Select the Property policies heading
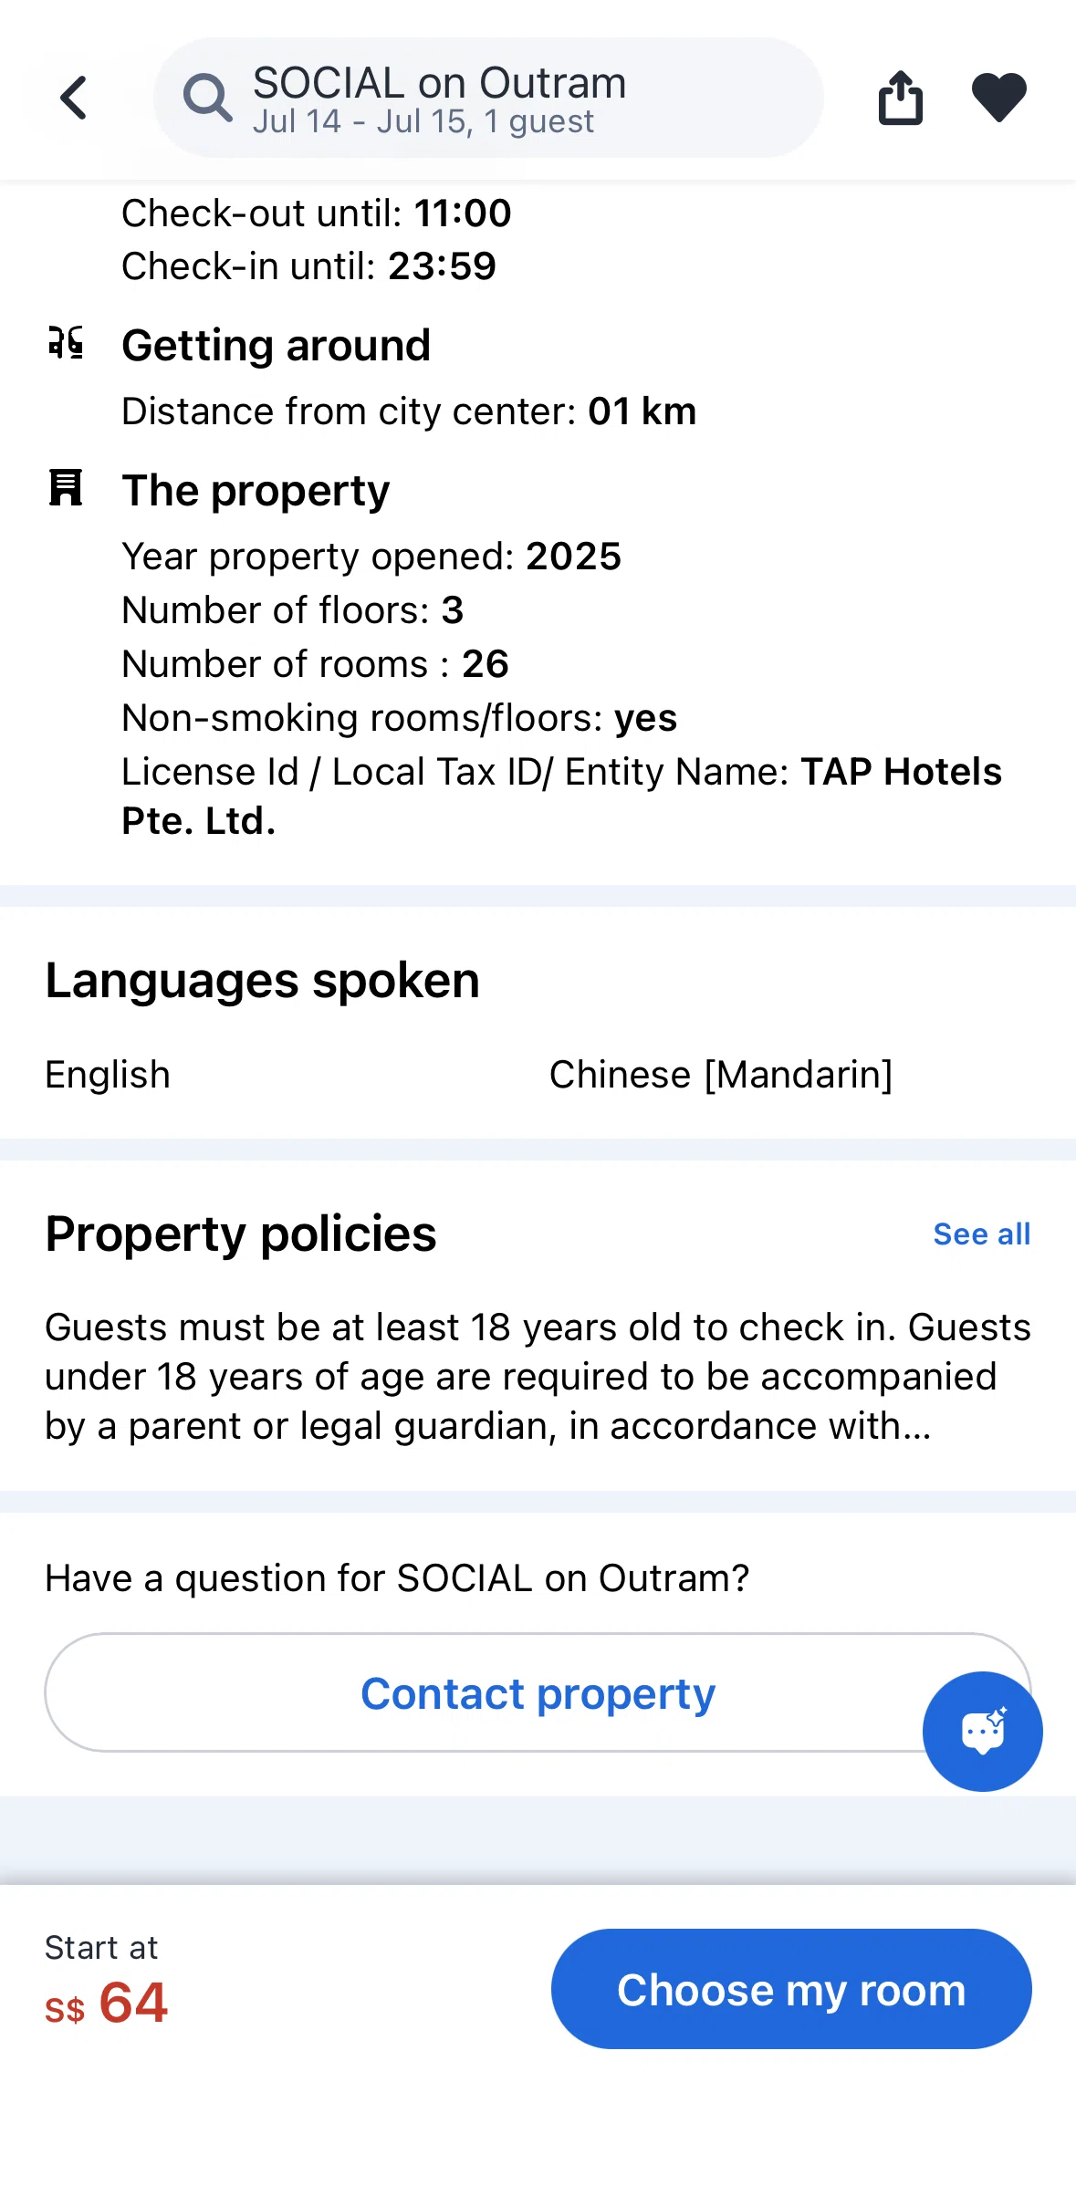 (241, 1234)
